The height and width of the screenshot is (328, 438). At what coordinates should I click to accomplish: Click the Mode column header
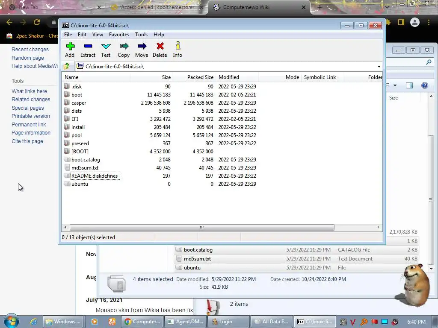[x=280, y=77]
